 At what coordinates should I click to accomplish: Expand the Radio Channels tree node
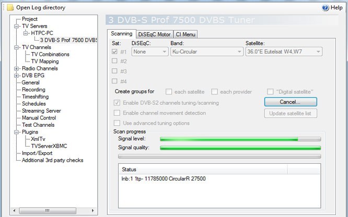pos(17,68)
